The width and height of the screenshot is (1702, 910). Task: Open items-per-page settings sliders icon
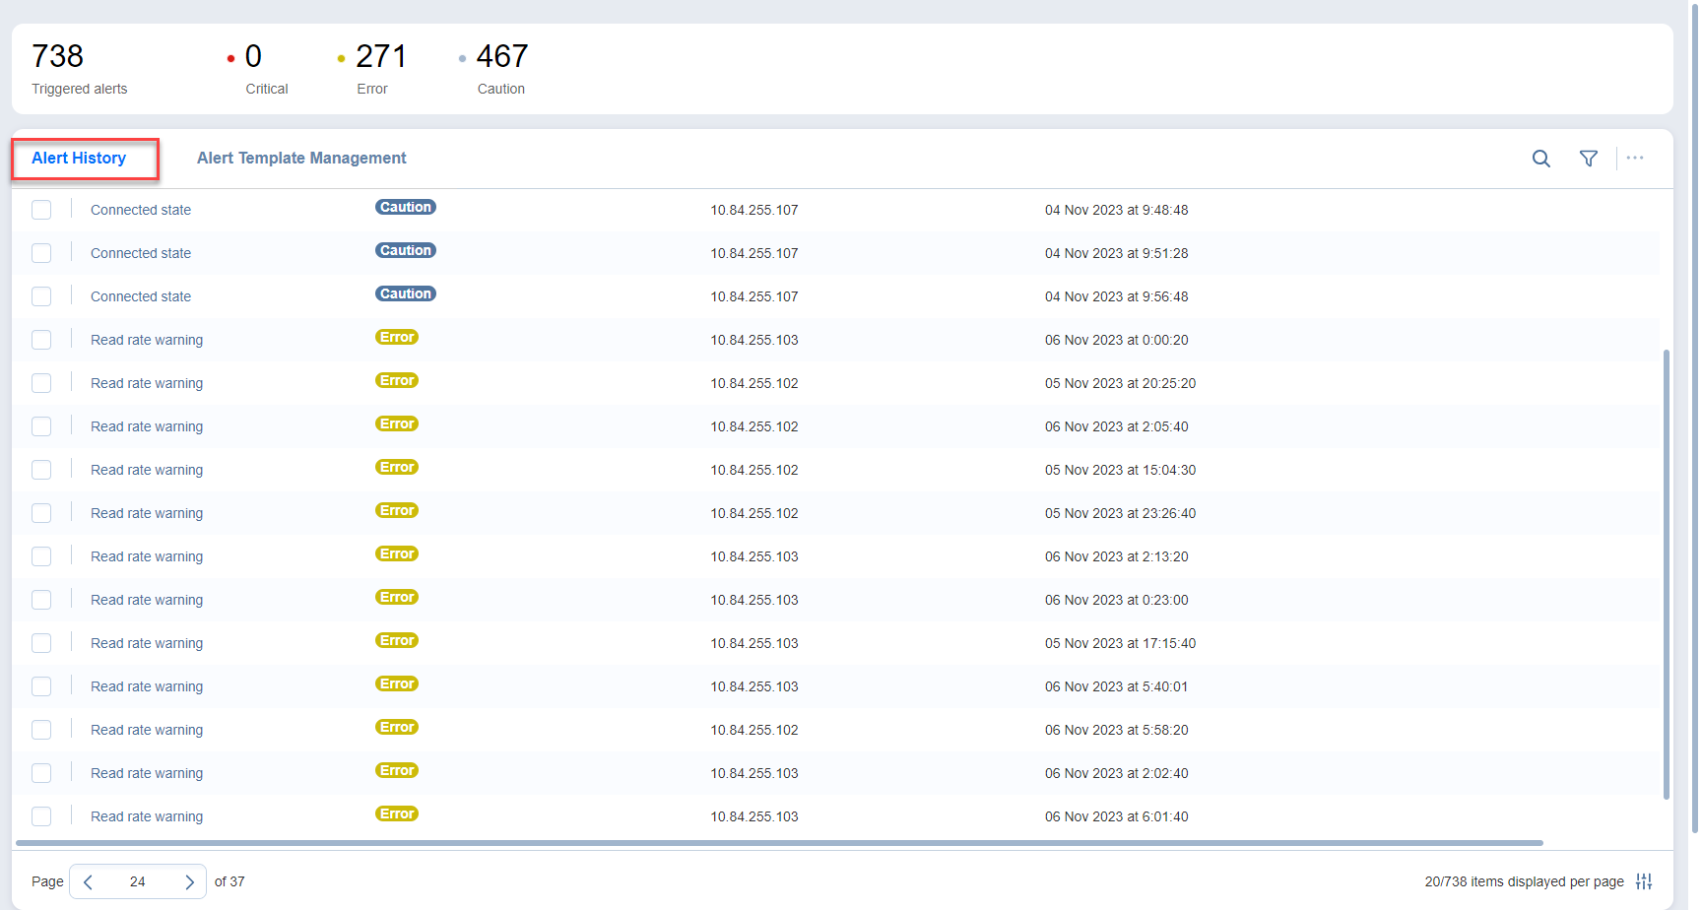point(1644,881)
